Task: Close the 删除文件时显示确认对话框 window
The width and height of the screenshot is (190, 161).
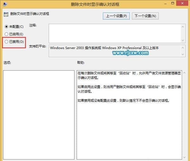Action: (182, 3)
